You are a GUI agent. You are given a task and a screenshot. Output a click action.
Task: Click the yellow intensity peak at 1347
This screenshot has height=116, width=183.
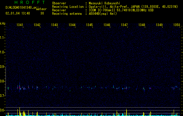tap(126, 112)
